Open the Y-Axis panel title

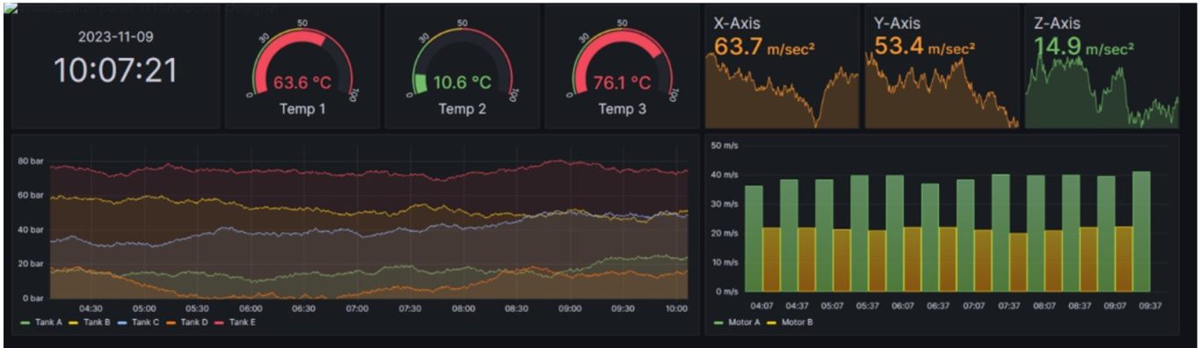[898, 24]
